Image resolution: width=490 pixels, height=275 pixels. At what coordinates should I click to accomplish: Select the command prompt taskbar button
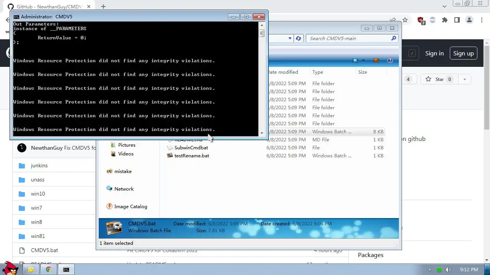click(x=66, y=270)
